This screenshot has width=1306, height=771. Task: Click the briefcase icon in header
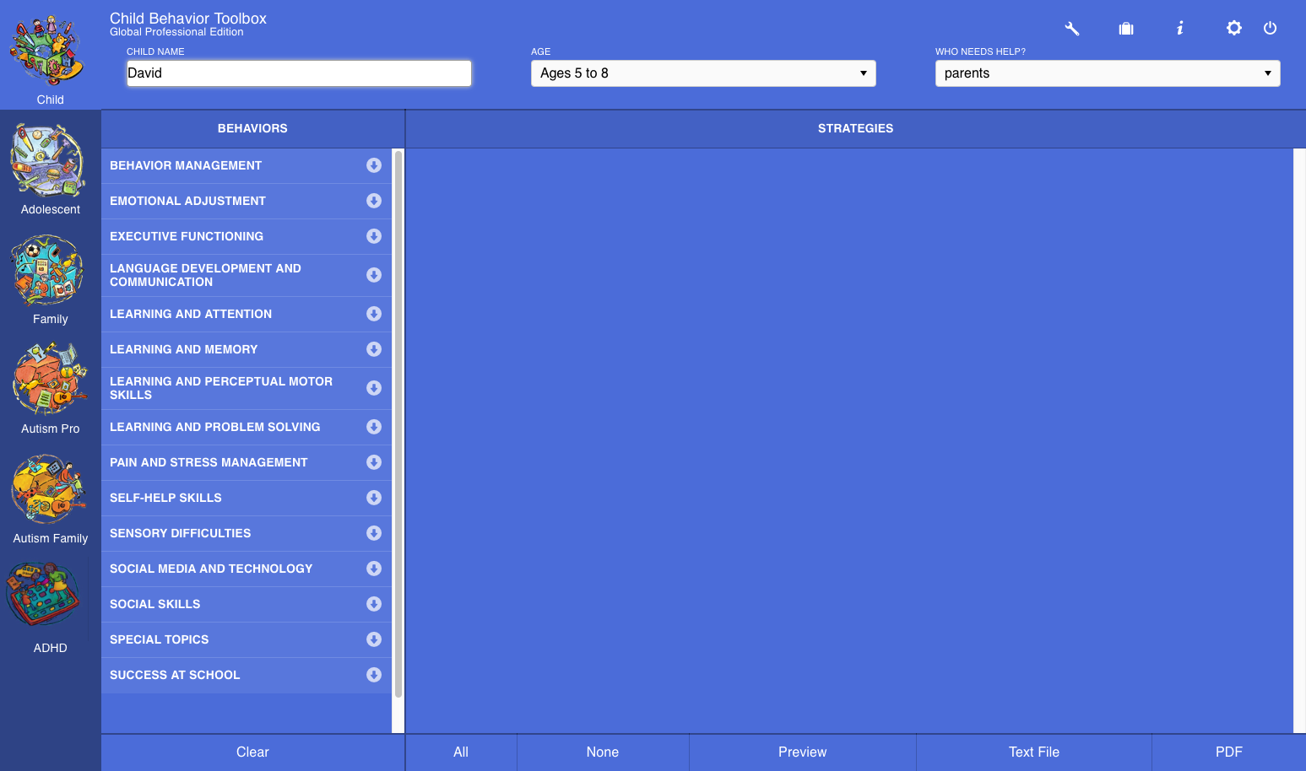click(x=1125, y=29)
